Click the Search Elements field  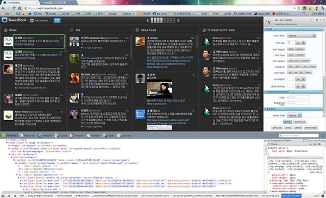tap(299, 135)
